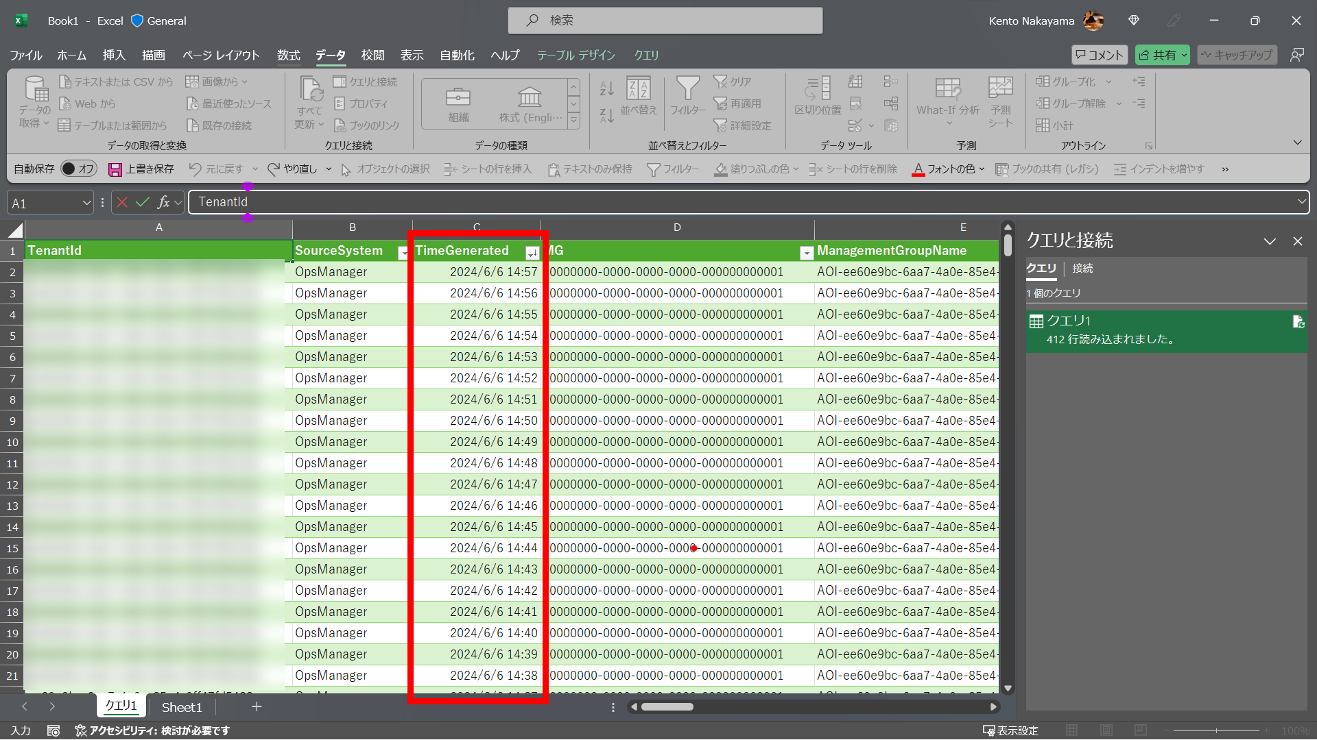Click 詳細設定 (Advanced filter) option
The image size is (1317, 740).
coord(743,125)
